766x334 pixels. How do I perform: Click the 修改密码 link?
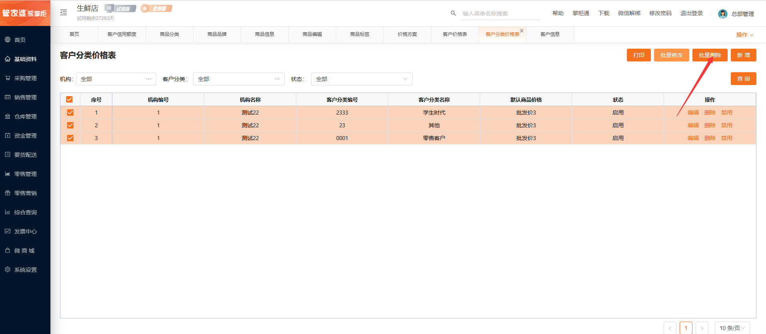point(660,13)
